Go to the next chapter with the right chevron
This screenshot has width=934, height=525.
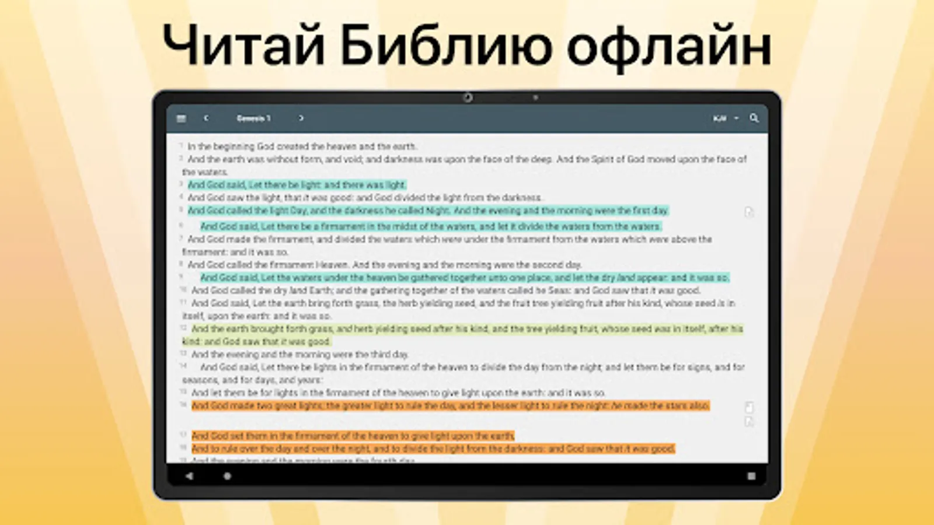pyautogui.click(x=301, y=118)
